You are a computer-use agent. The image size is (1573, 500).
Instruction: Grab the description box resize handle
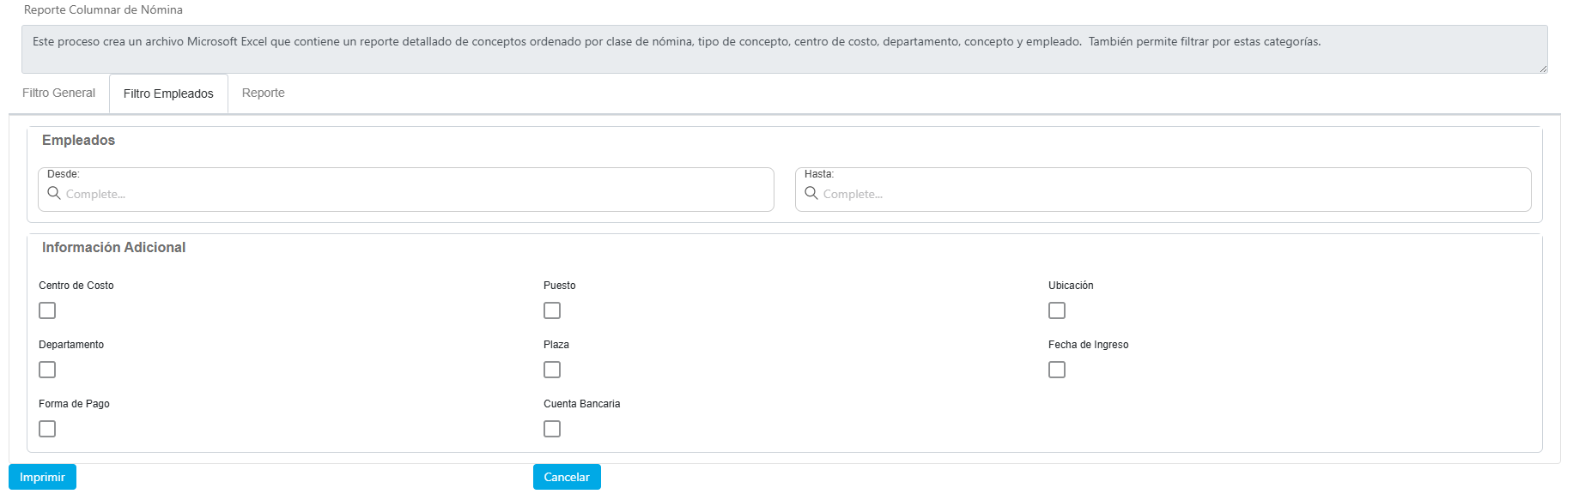click(x=1543, y=69)
